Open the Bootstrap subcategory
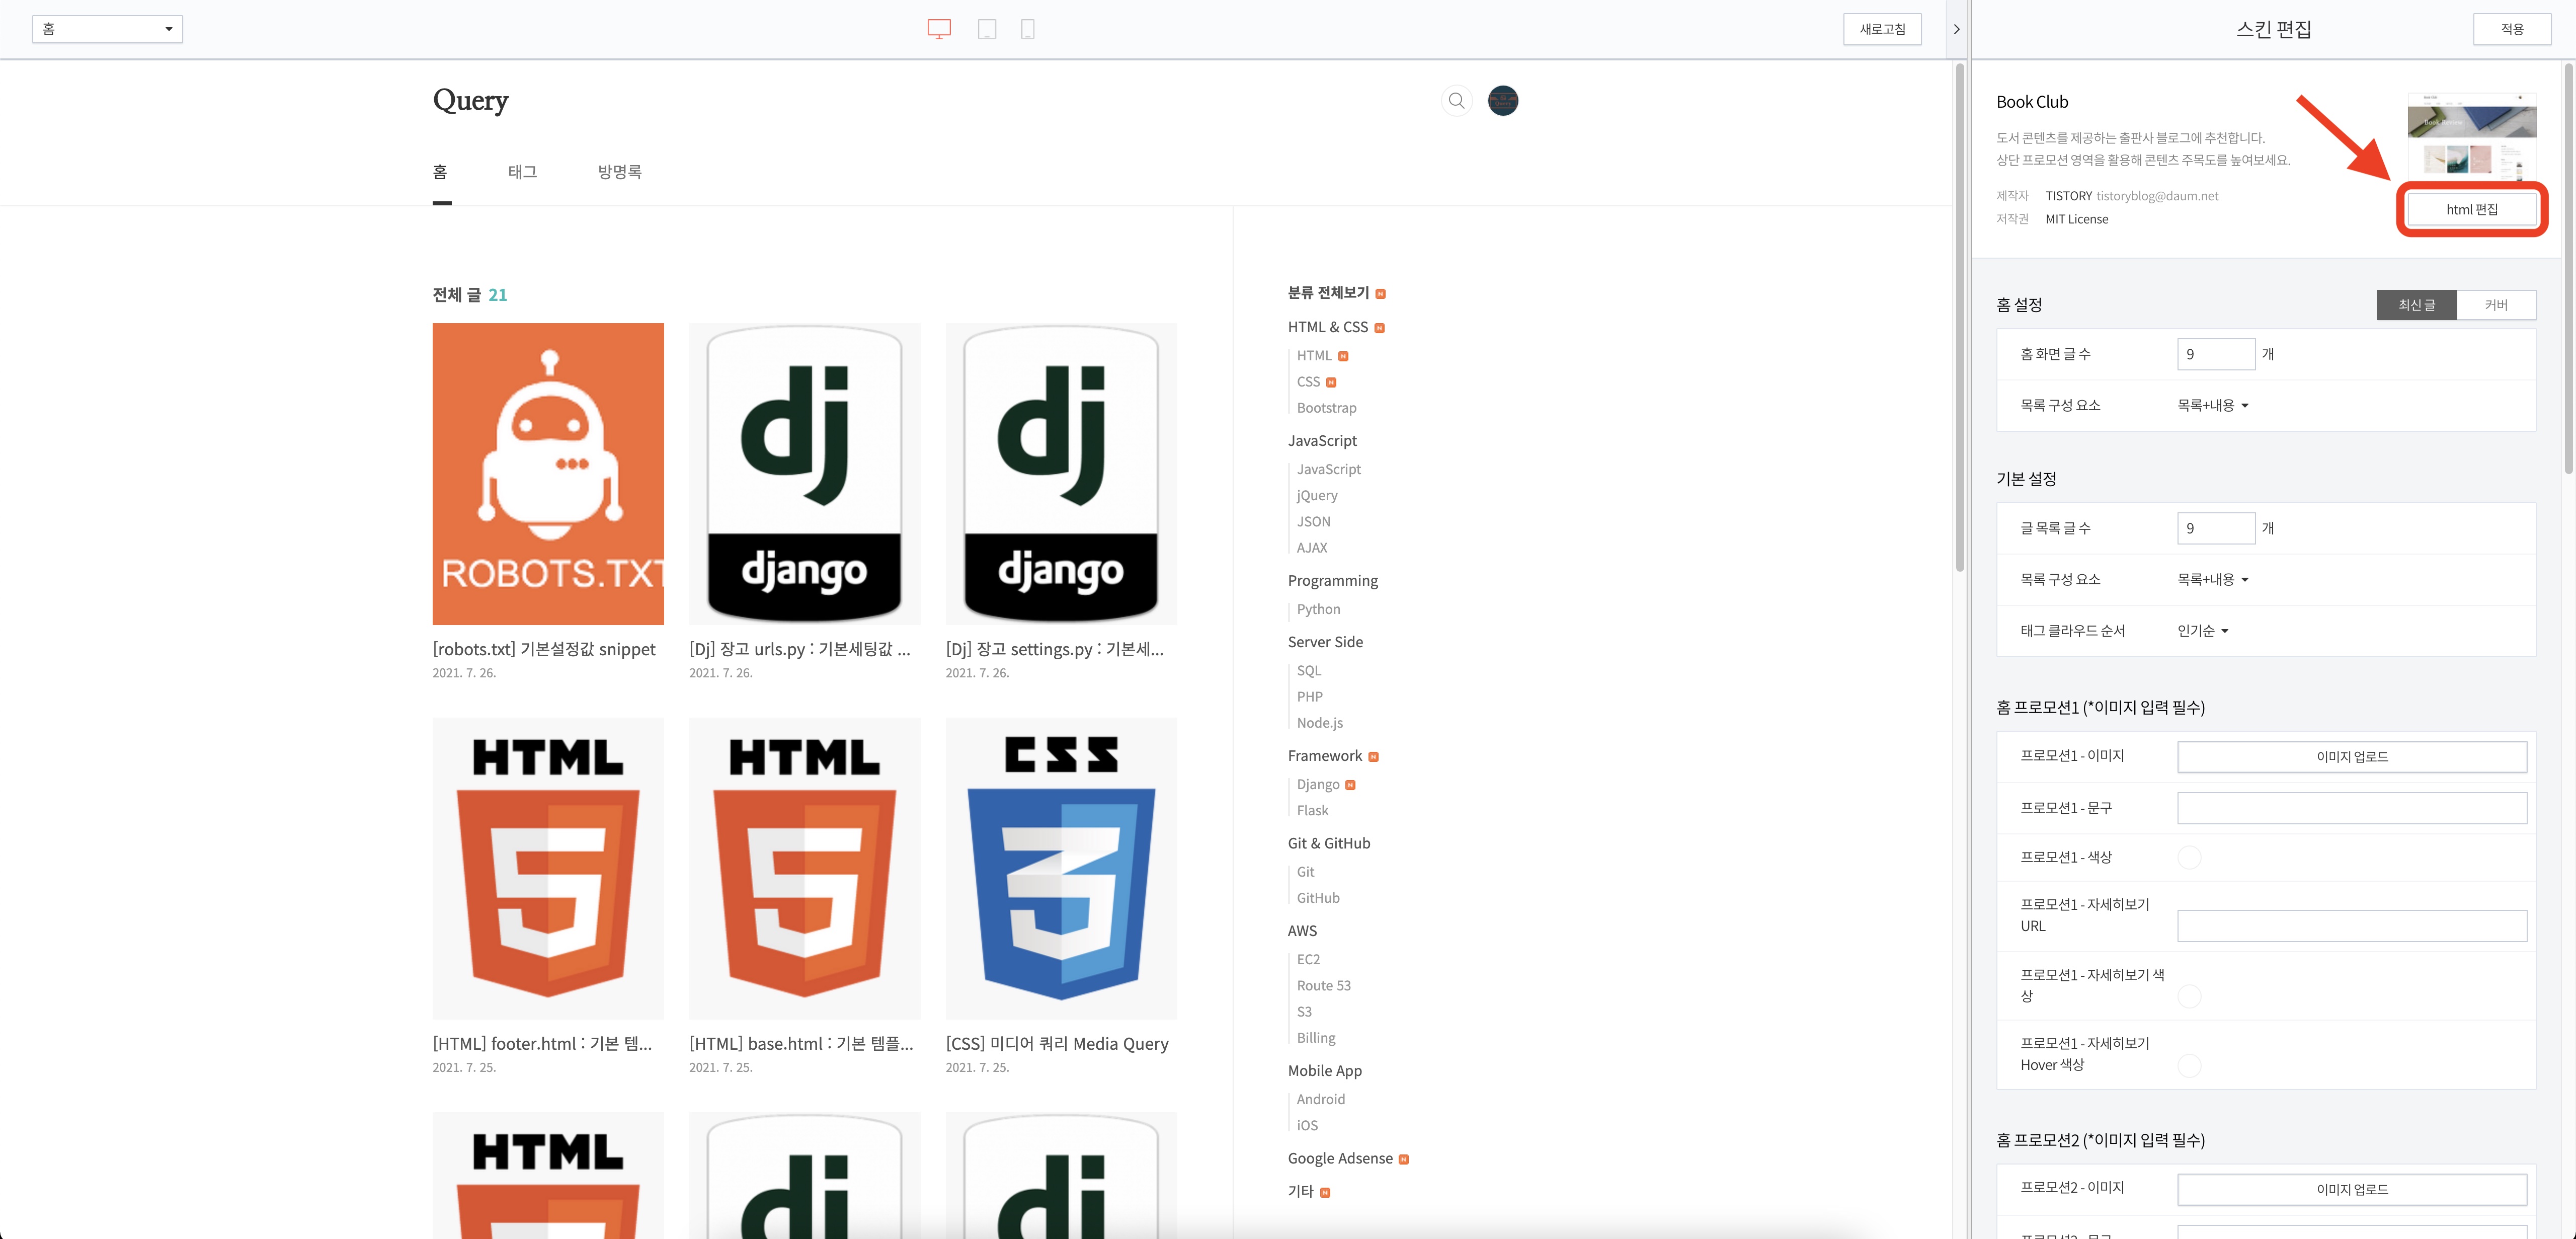The height and width of the screenshot is (1239, 2576). click(1326, 407)
